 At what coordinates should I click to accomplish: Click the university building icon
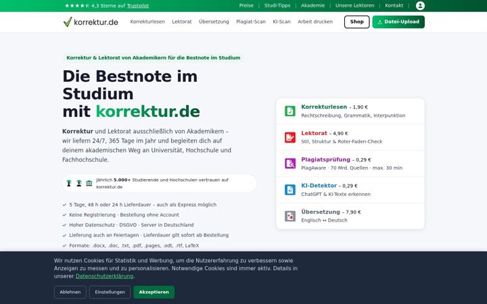click(x=89, y=183)
